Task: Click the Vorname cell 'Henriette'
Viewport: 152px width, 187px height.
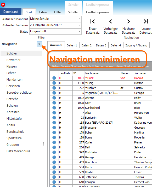Action: click(143, 157)
